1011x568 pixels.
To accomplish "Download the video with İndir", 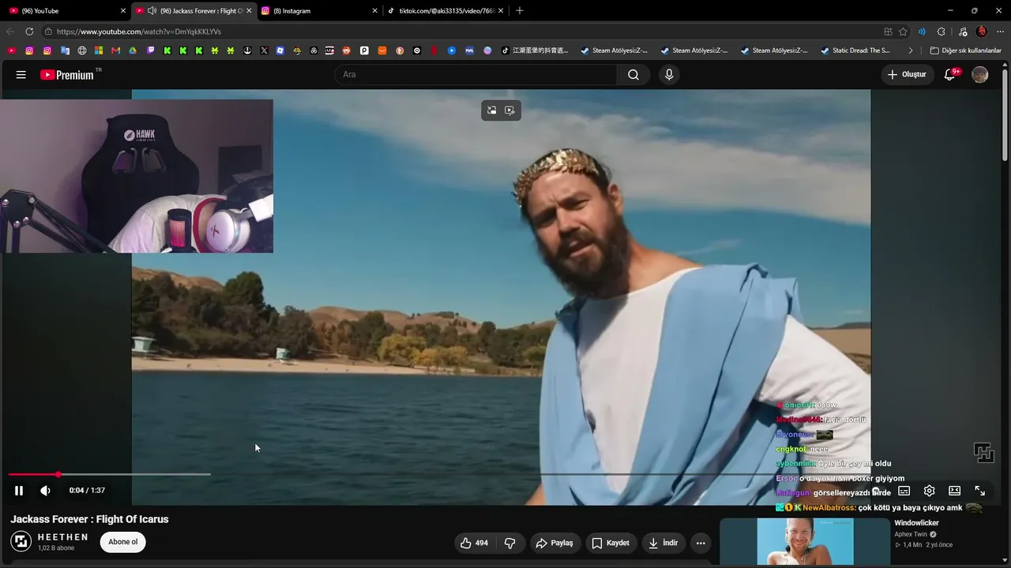I will point(663,543).
